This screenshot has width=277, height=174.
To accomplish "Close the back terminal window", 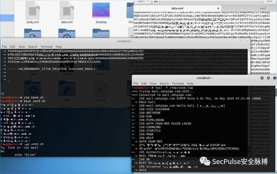I will coord(247,41).
